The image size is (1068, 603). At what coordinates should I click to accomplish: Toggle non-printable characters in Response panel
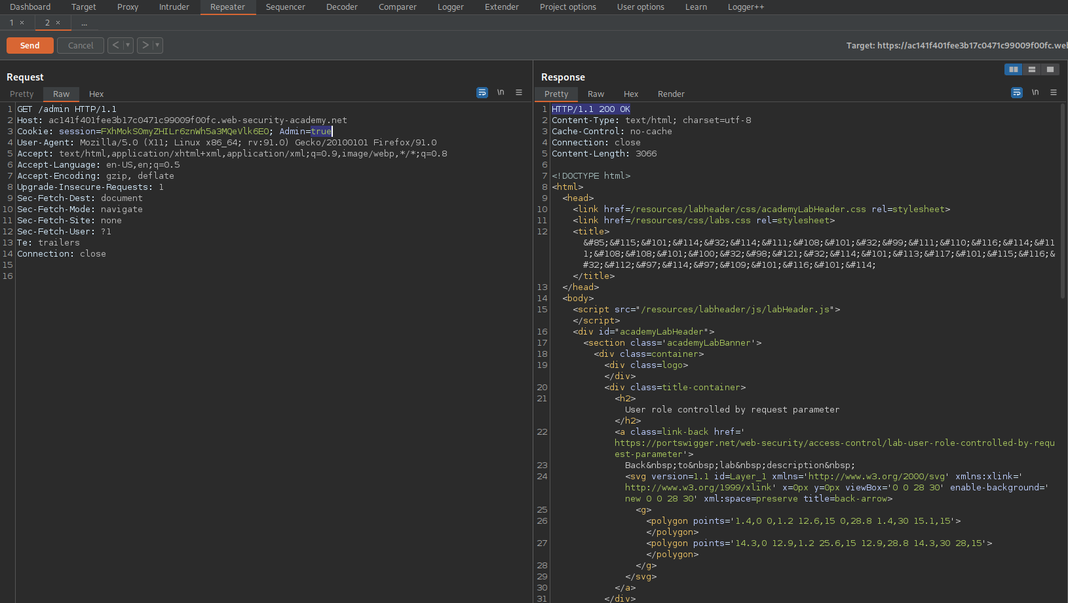click(x=1035, y=93)
